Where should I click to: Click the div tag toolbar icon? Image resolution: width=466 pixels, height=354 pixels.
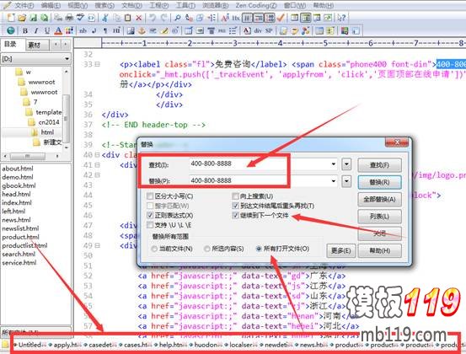(x=258, y=30)
